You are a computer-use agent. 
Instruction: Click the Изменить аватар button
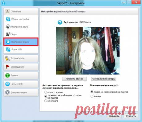coord(74,79)
